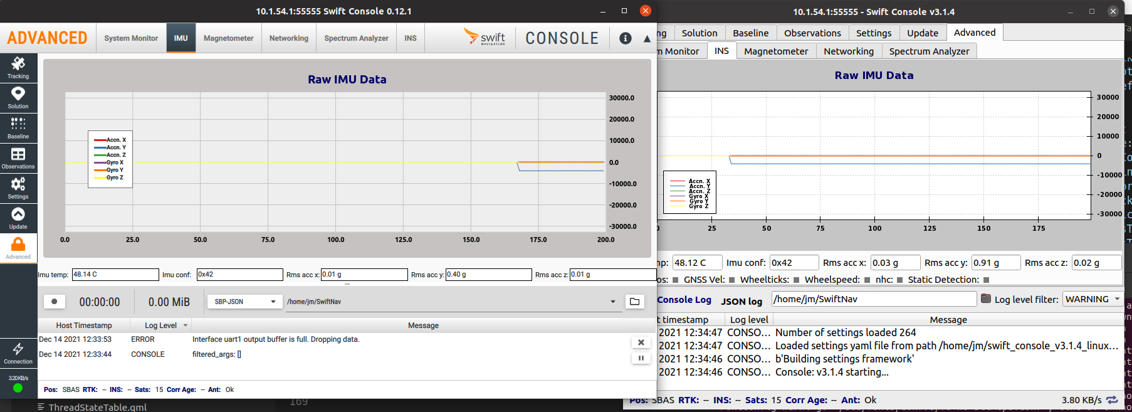Collapse header using the up triangle

click(647, 39)
